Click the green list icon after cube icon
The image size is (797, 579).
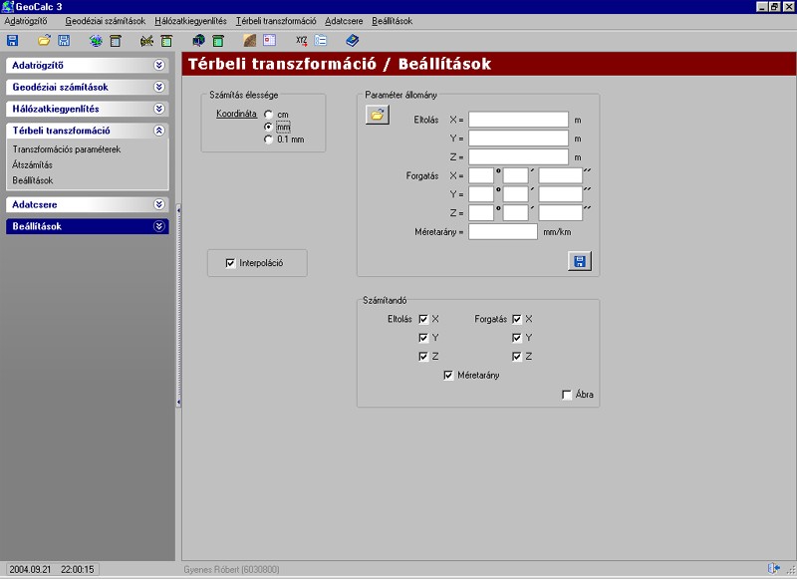pyautogui.click(x=218, y=41)
